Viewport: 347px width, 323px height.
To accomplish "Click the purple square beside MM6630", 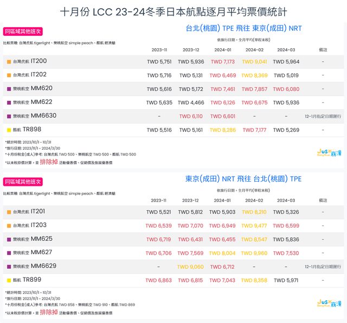I will point(9,117).
